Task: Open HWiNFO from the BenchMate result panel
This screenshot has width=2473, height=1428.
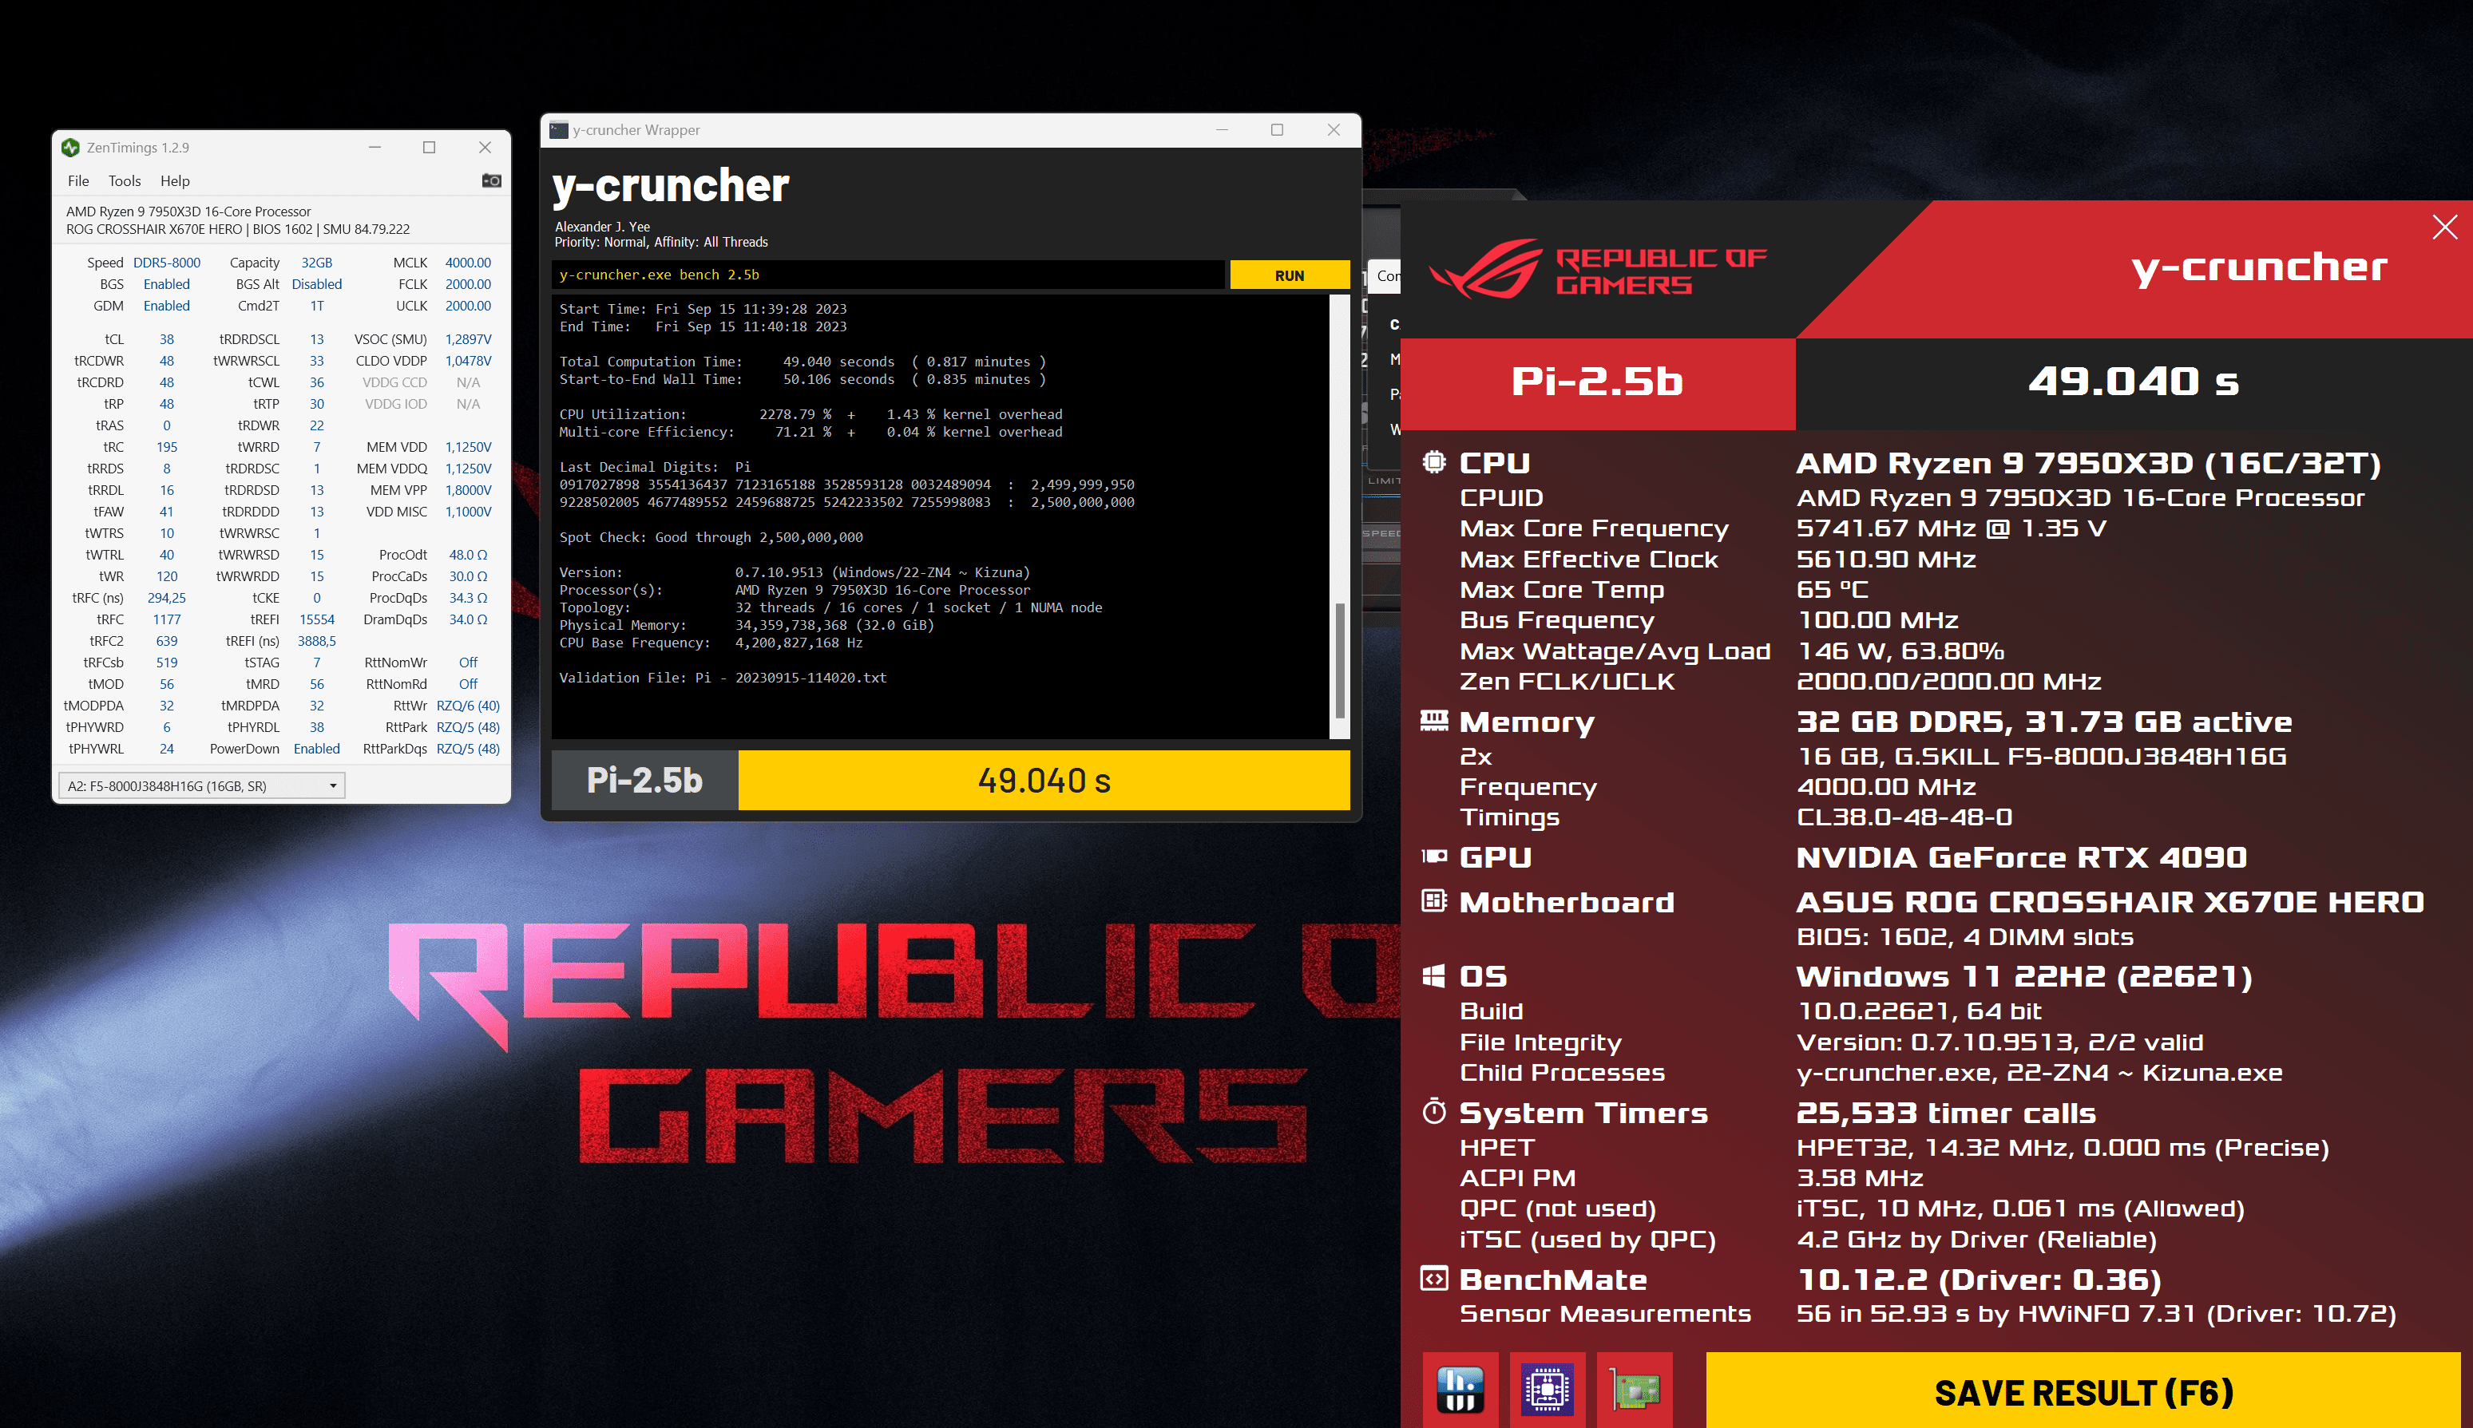Action: (x=1460, y=1390)
